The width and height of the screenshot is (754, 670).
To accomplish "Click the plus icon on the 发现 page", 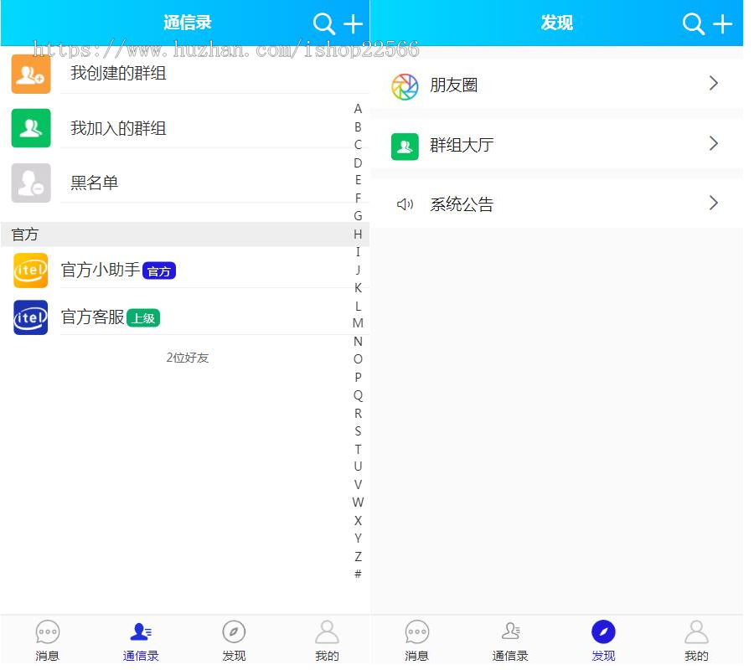I will click(723, 23).
